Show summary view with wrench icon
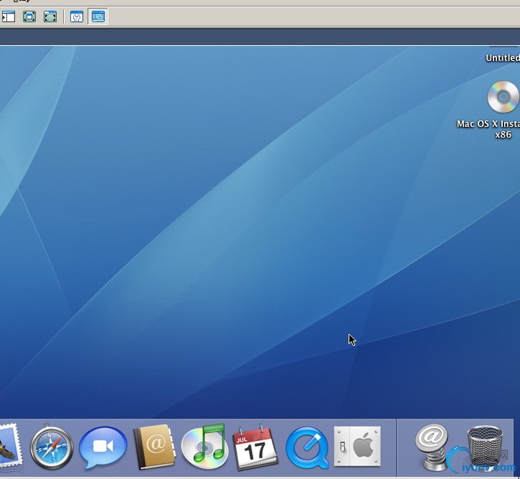 (77, 16)
